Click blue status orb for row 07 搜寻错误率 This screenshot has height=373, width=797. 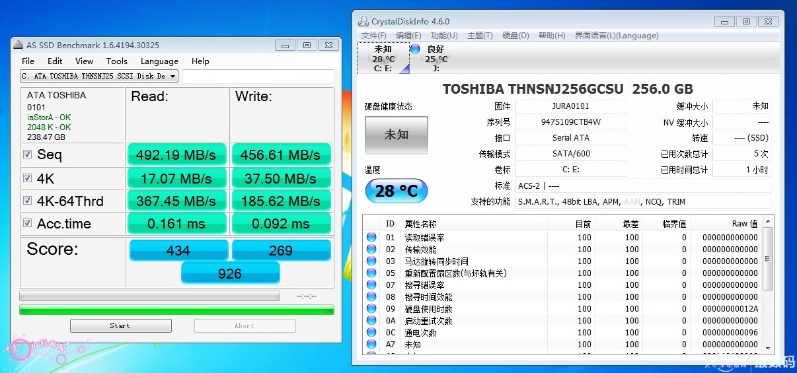pos(371,285)
